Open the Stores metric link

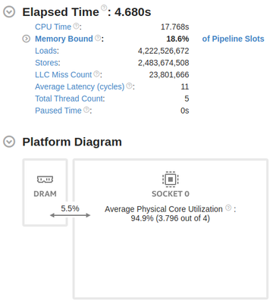point(47,63)
